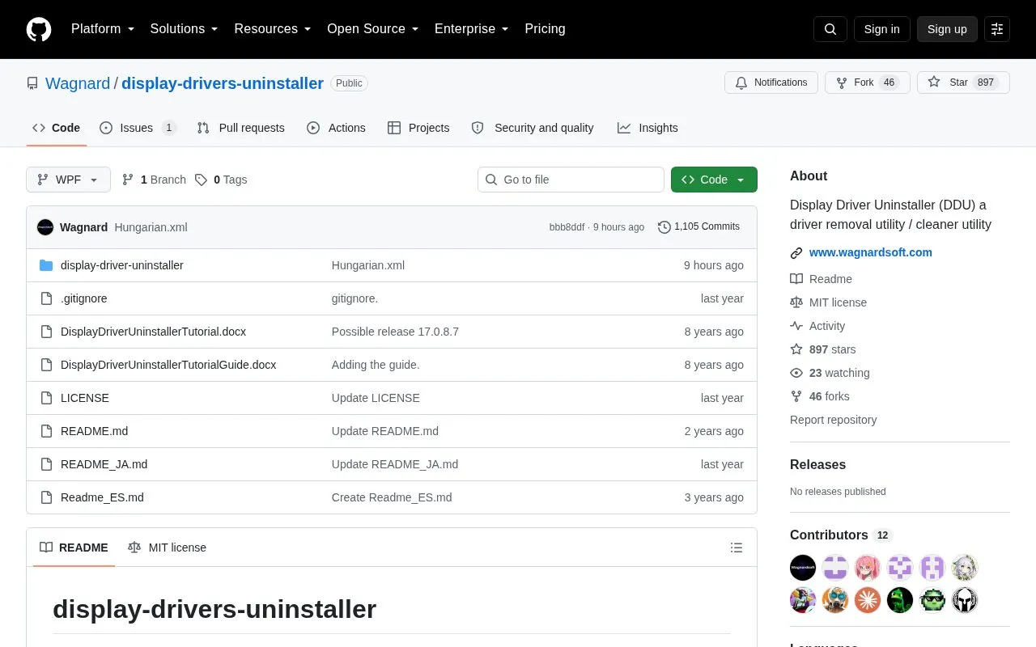
Task: Click the link icon beside wagnardsoft.com
Action: 796,253
